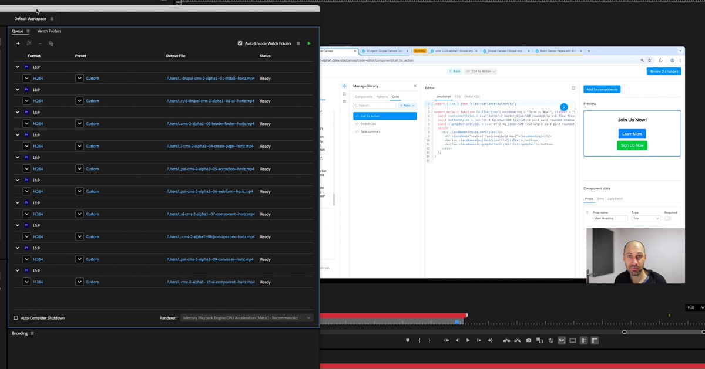Toggle the Required switch in Canvas props
Image resolution: width=705 pixels, height=369 pixels.
(x=668, y=218)
